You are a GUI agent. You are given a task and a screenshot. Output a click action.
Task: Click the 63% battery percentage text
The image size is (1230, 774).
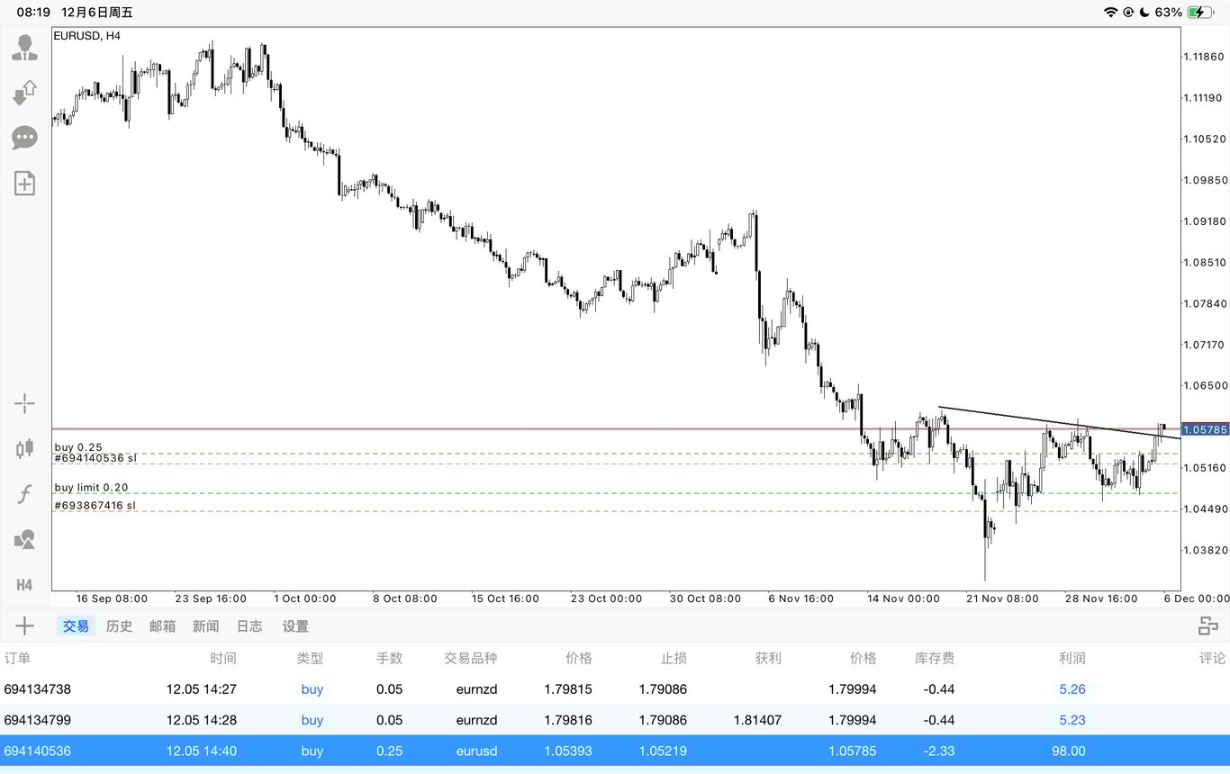1168,13
